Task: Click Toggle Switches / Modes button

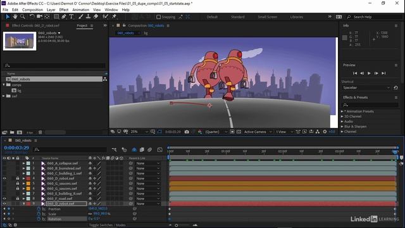Action: [x=107, y=225]
